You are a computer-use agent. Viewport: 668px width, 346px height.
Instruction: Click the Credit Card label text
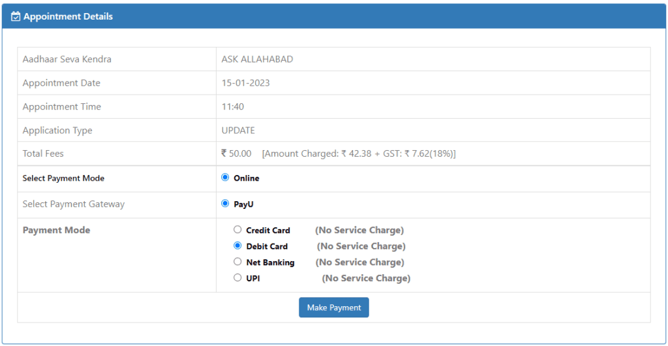[x=268, y=230]
